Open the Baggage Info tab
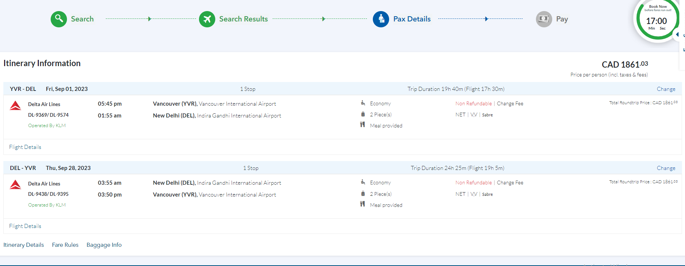The width and height of the screenshot is (685, 266). click(x=104, y=245)
